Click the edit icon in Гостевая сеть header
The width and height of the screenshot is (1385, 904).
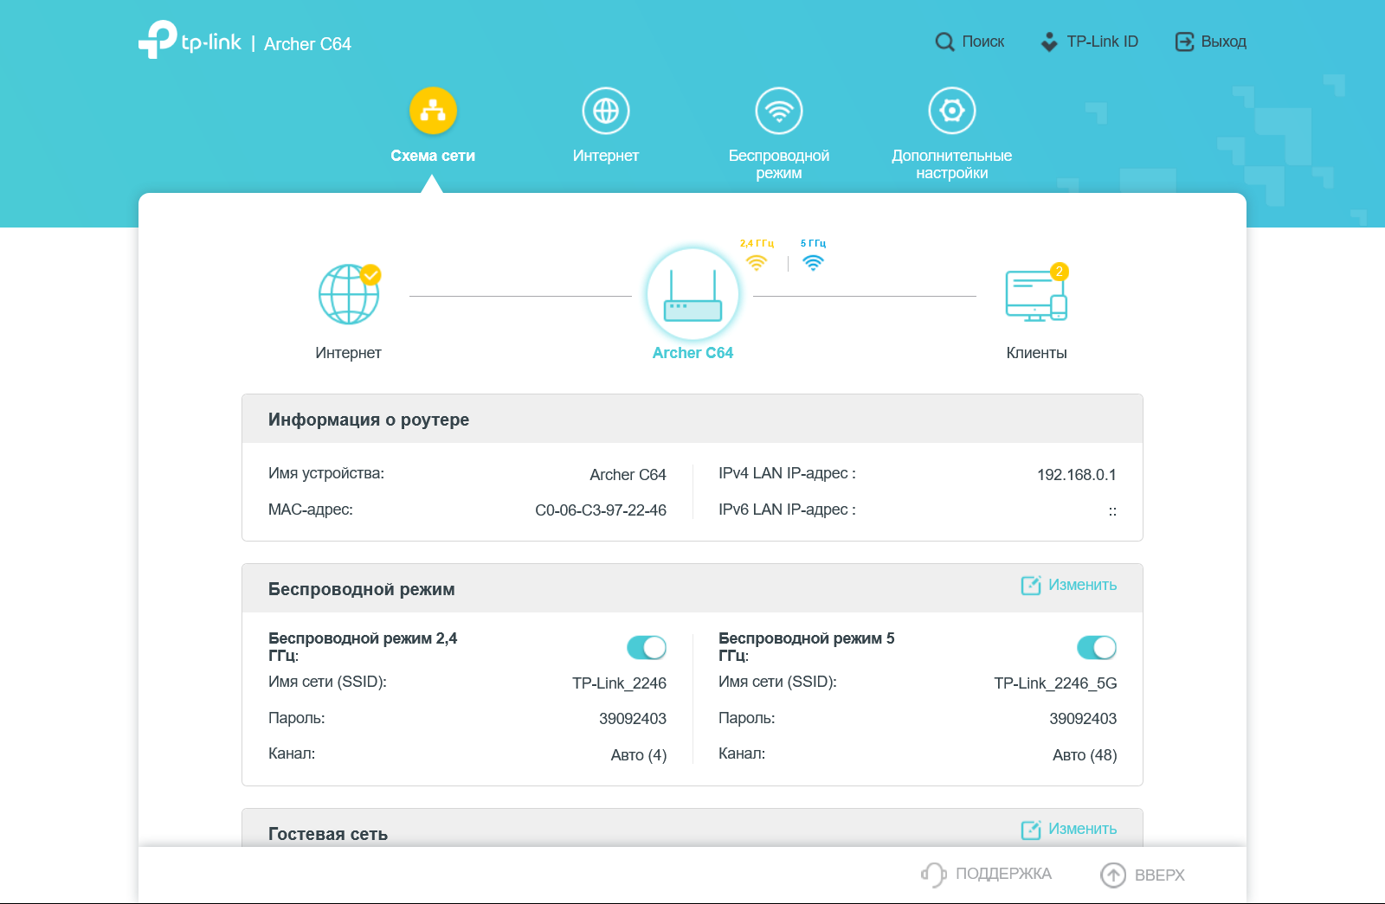tap(1031, 830)
